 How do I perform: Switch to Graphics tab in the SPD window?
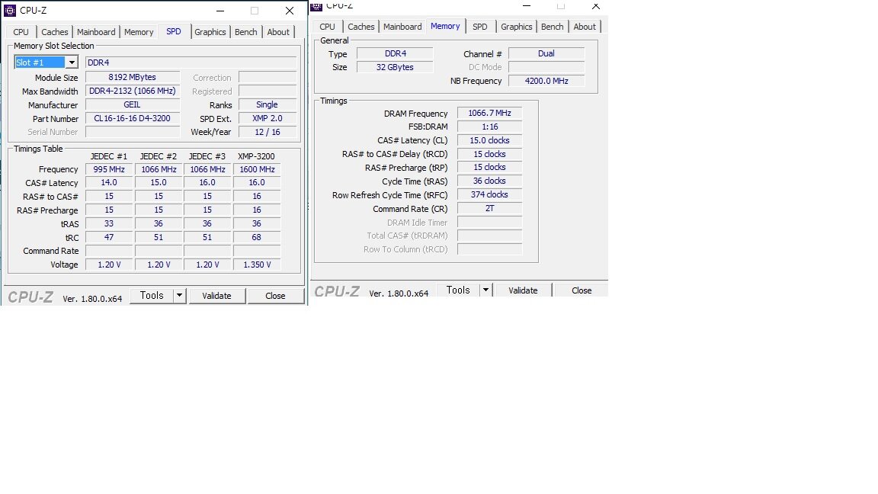coord(210,32)
